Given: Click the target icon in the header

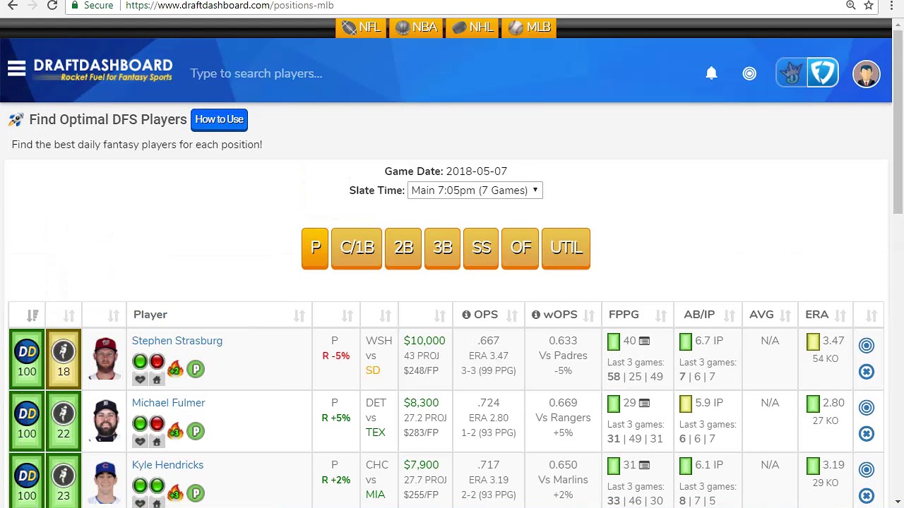Looking at the screenshot, I should (749, 73).
